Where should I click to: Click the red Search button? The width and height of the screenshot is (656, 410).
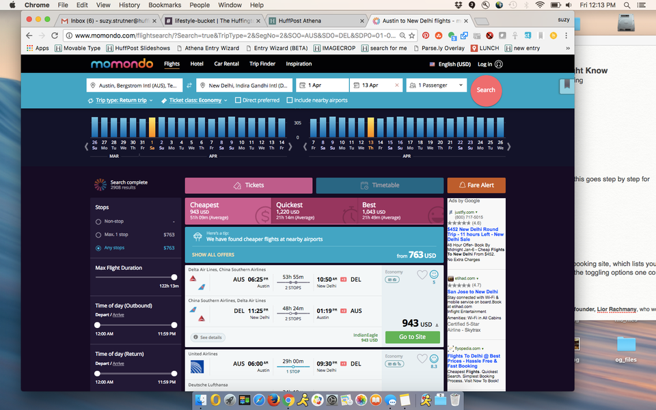[x=486, y=90]
